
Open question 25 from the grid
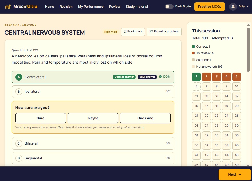(x=237, y=116)
